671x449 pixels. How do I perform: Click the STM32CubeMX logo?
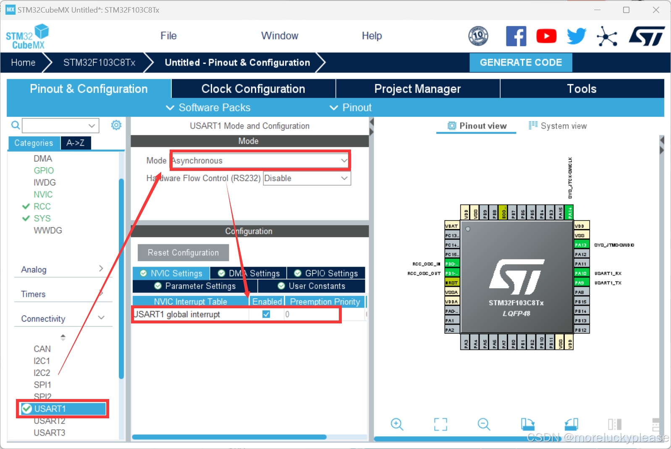27,37
